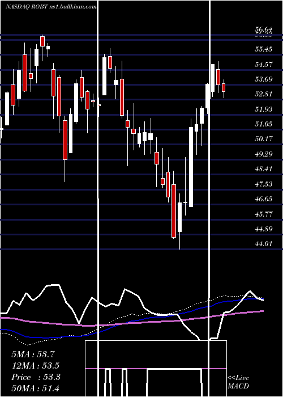
Task: Click the 56.64 price axis label
Action: click(x=263, y=29)
